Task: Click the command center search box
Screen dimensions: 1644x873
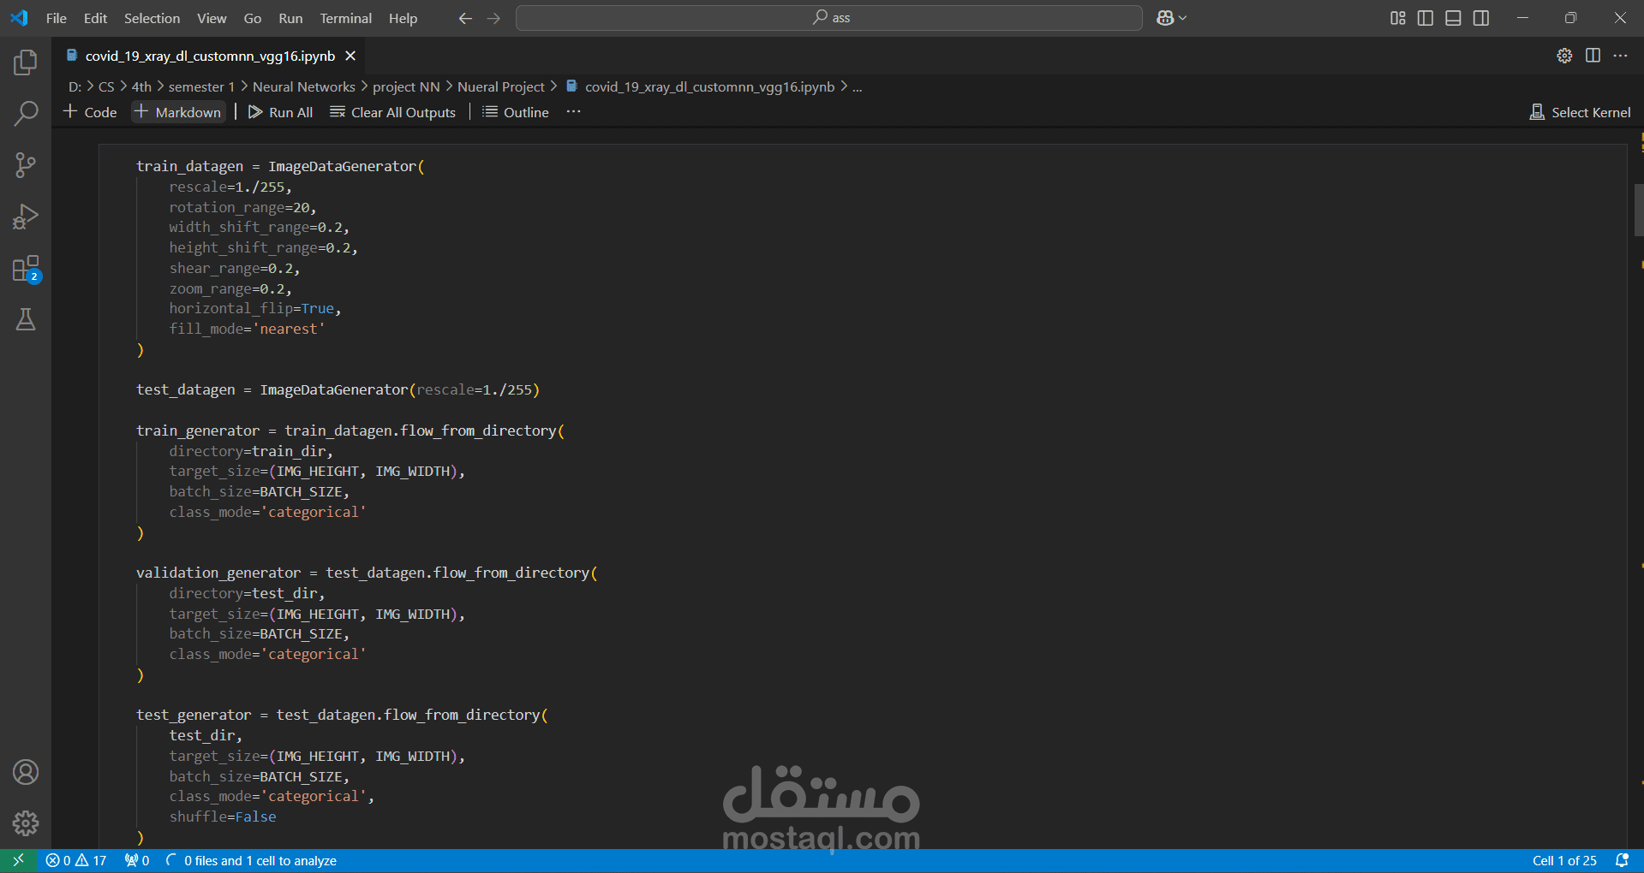Action: pyautogui.click(x=828, y=18)
